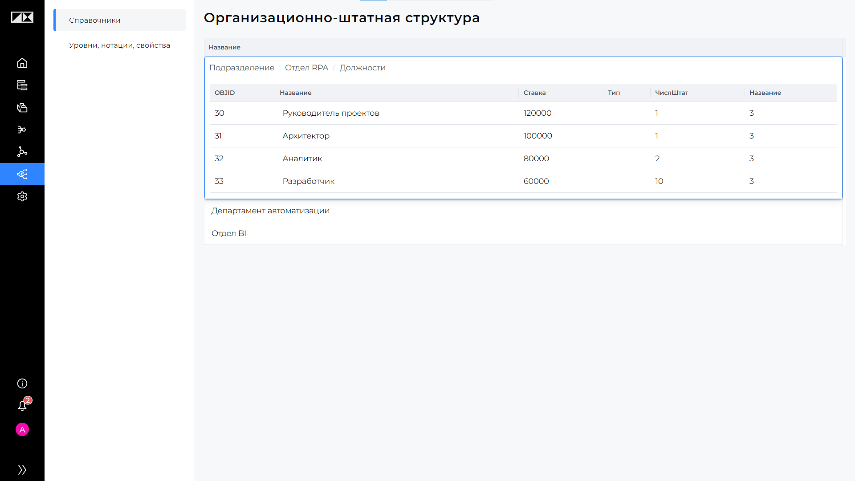Screen dimensions: 855x481
Task: Open the folders stack icon in sidebar
Action: (x=22, y=107)
